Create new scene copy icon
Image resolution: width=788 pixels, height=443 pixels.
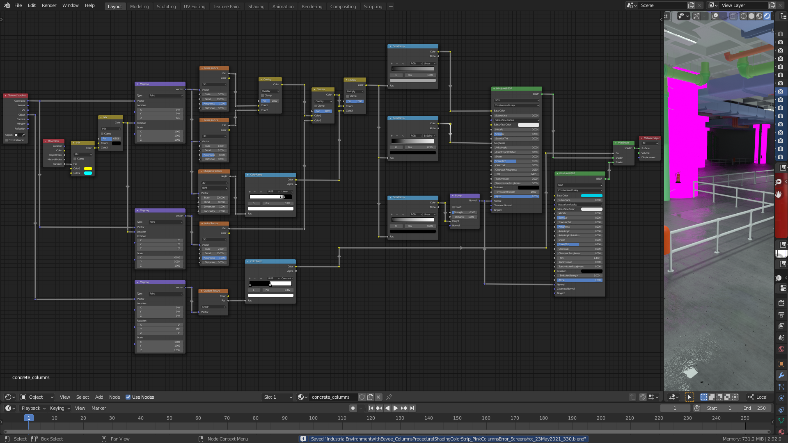point(691,5)
